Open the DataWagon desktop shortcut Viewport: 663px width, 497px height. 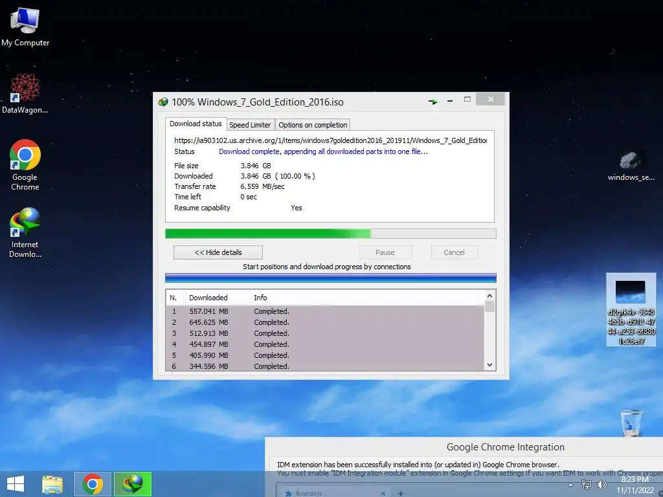click(25, 93)
